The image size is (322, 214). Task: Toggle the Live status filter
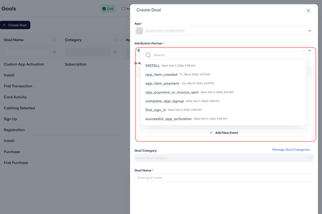click(108, 9)
